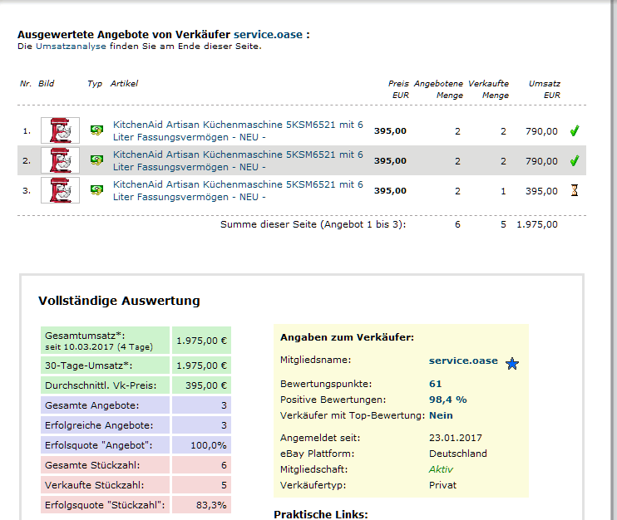617x520 pixels.
Task: Click the blue star beside service.oase
Action: [512, 363]
